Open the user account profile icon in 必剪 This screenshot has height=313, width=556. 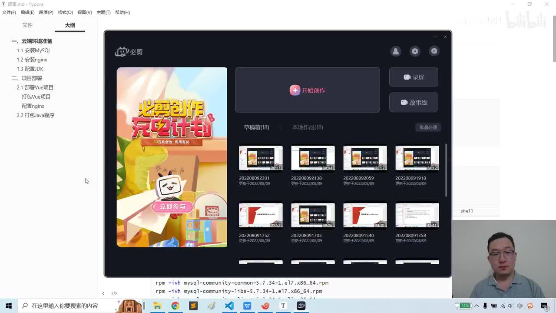(396, 51)
